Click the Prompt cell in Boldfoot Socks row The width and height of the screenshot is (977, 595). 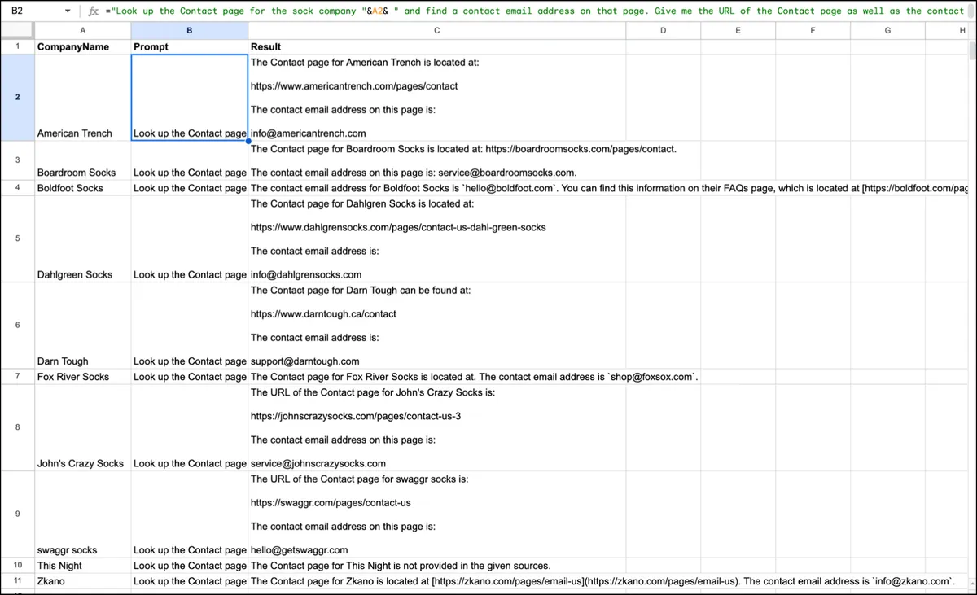coord(190,188)
